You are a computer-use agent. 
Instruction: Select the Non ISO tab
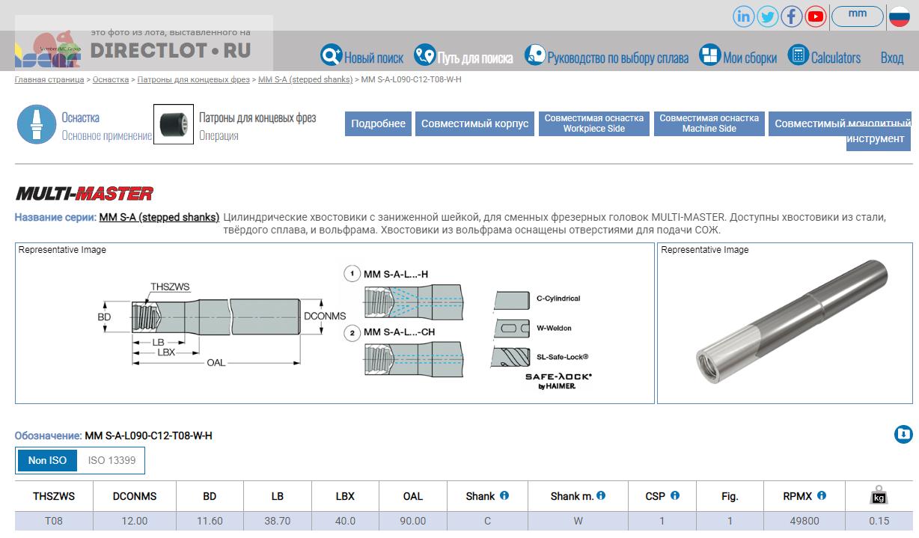48,460
